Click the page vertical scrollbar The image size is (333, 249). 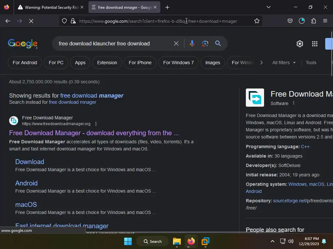332,54
